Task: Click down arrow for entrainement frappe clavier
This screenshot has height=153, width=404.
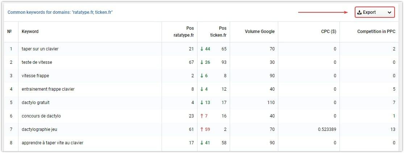Action: (x=202, y=89)
